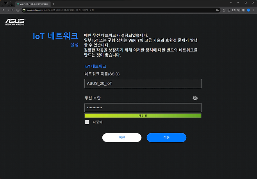Select the ASUS 무선 라우터 RT-BE92U tab
This screenshot has width=257, height=179.
[33, 4]
